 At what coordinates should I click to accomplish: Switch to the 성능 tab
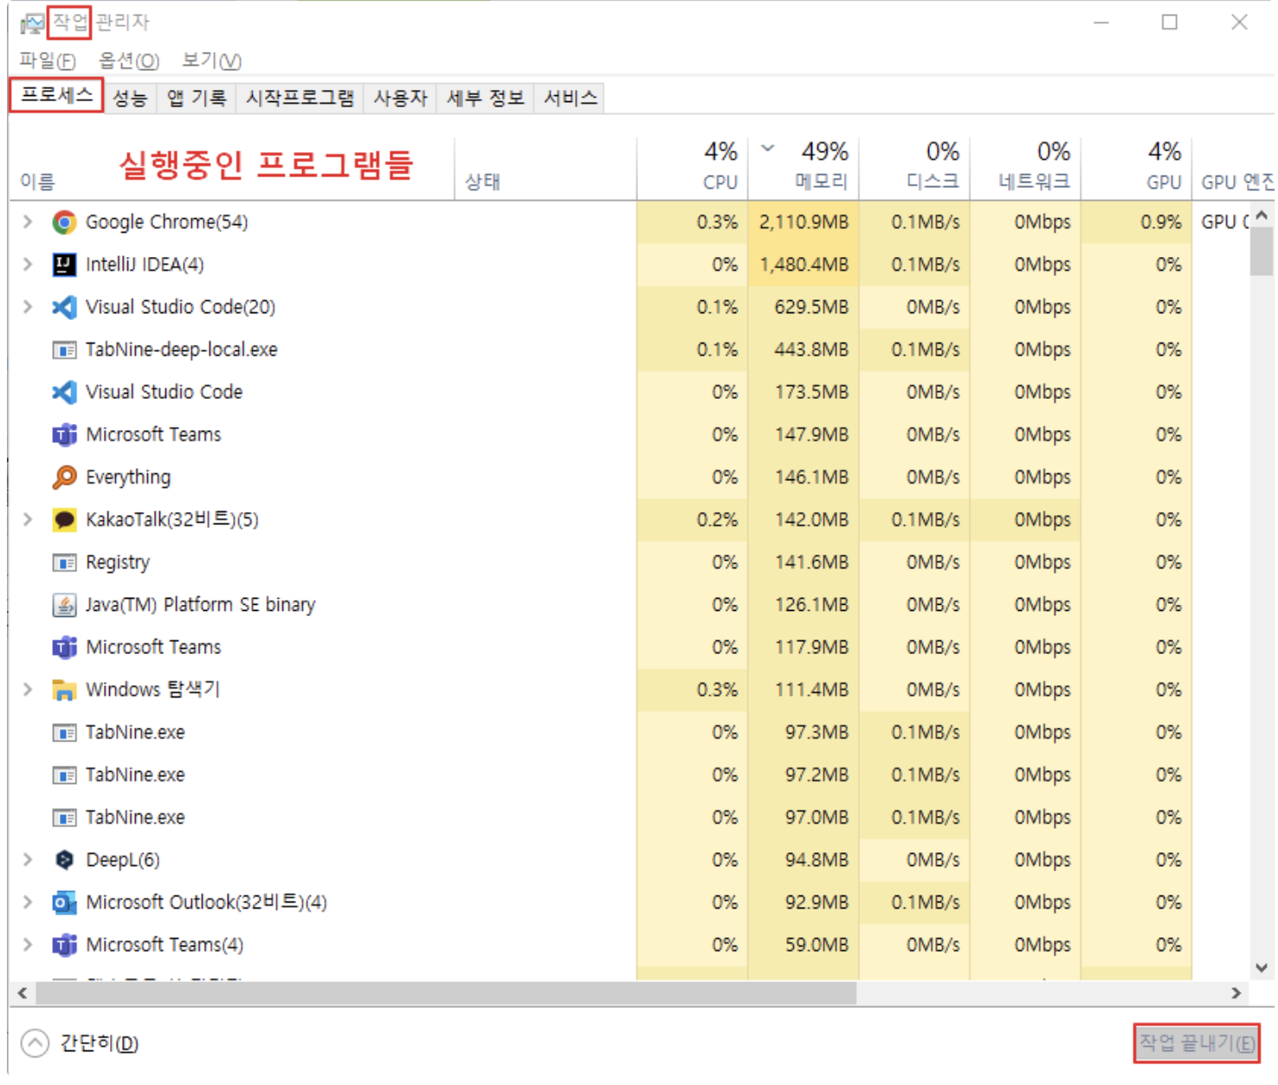pos(130,98)
